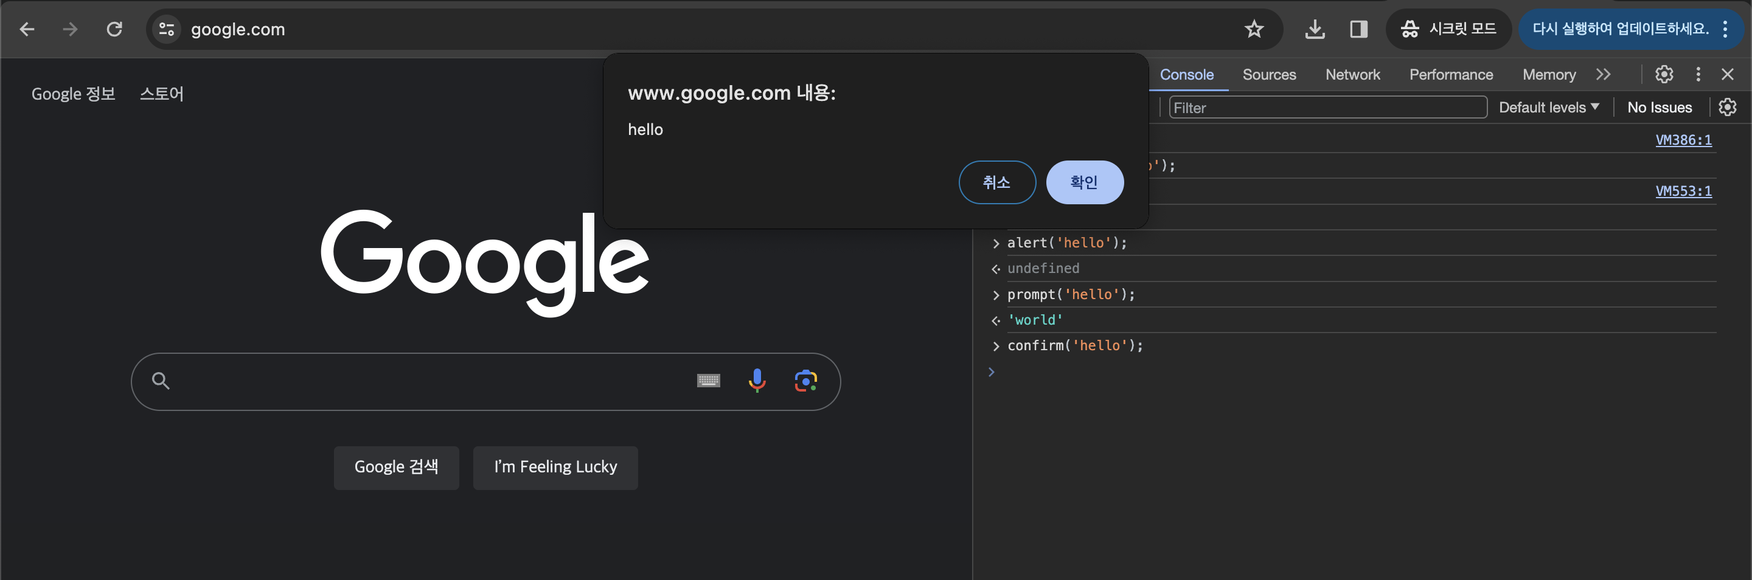Reload the page with refresh icon
Viewport: 1752px width, 580px height.
(x=114, y=29)
